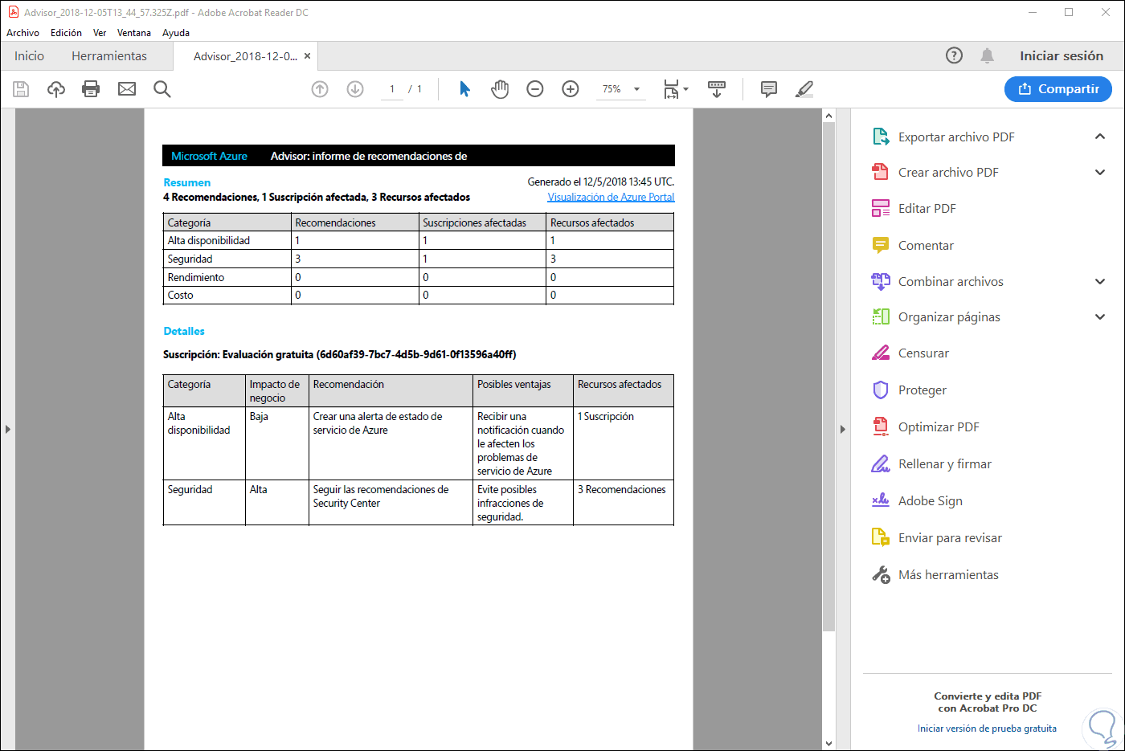Select the hand pan tool
The height and width of the screenshot is (751, 1125).
500,89
